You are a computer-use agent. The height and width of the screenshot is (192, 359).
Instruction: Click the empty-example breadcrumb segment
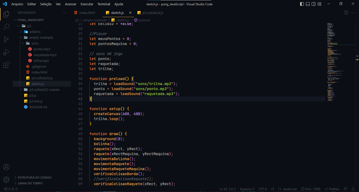[x=95, y=20]
